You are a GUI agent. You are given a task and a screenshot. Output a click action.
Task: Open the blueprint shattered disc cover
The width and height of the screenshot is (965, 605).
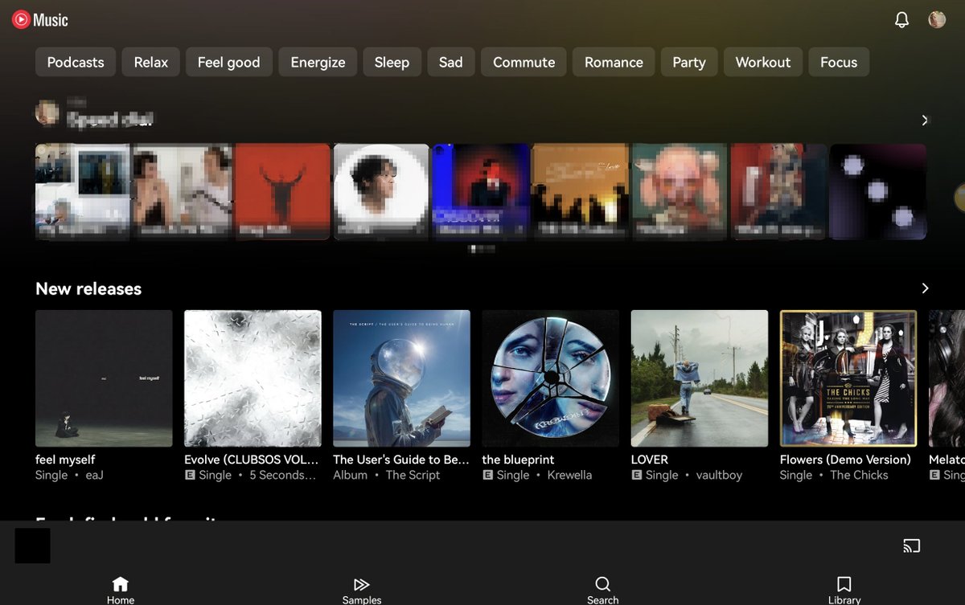(551, 378)
